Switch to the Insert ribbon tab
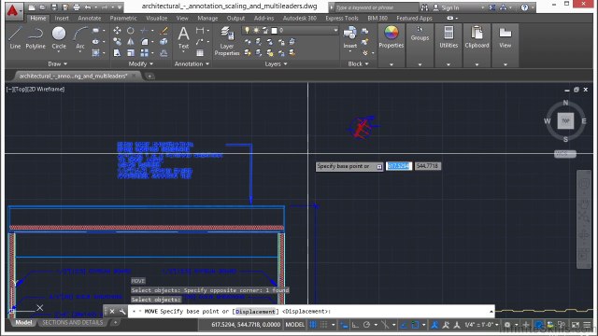598x336 pixels. click(x=62, y=19)
